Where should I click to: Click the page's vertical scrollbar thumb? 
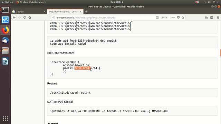point(220,53)
